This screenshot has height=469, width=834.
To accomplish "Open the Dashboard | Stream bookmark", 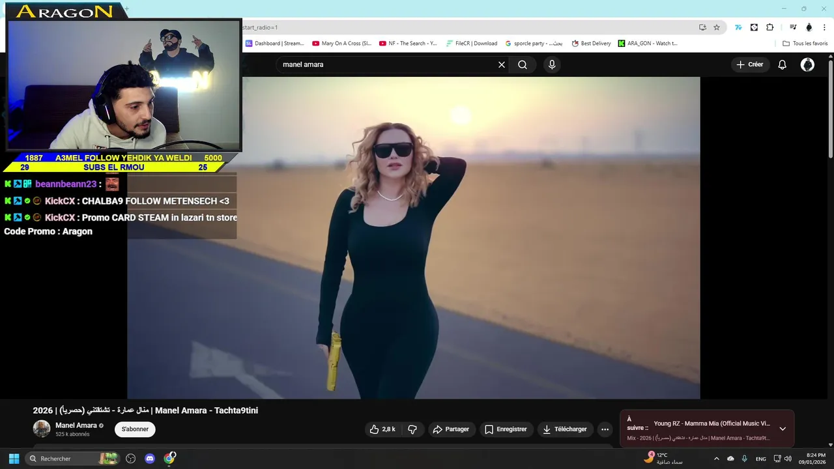I will point(274,44).
